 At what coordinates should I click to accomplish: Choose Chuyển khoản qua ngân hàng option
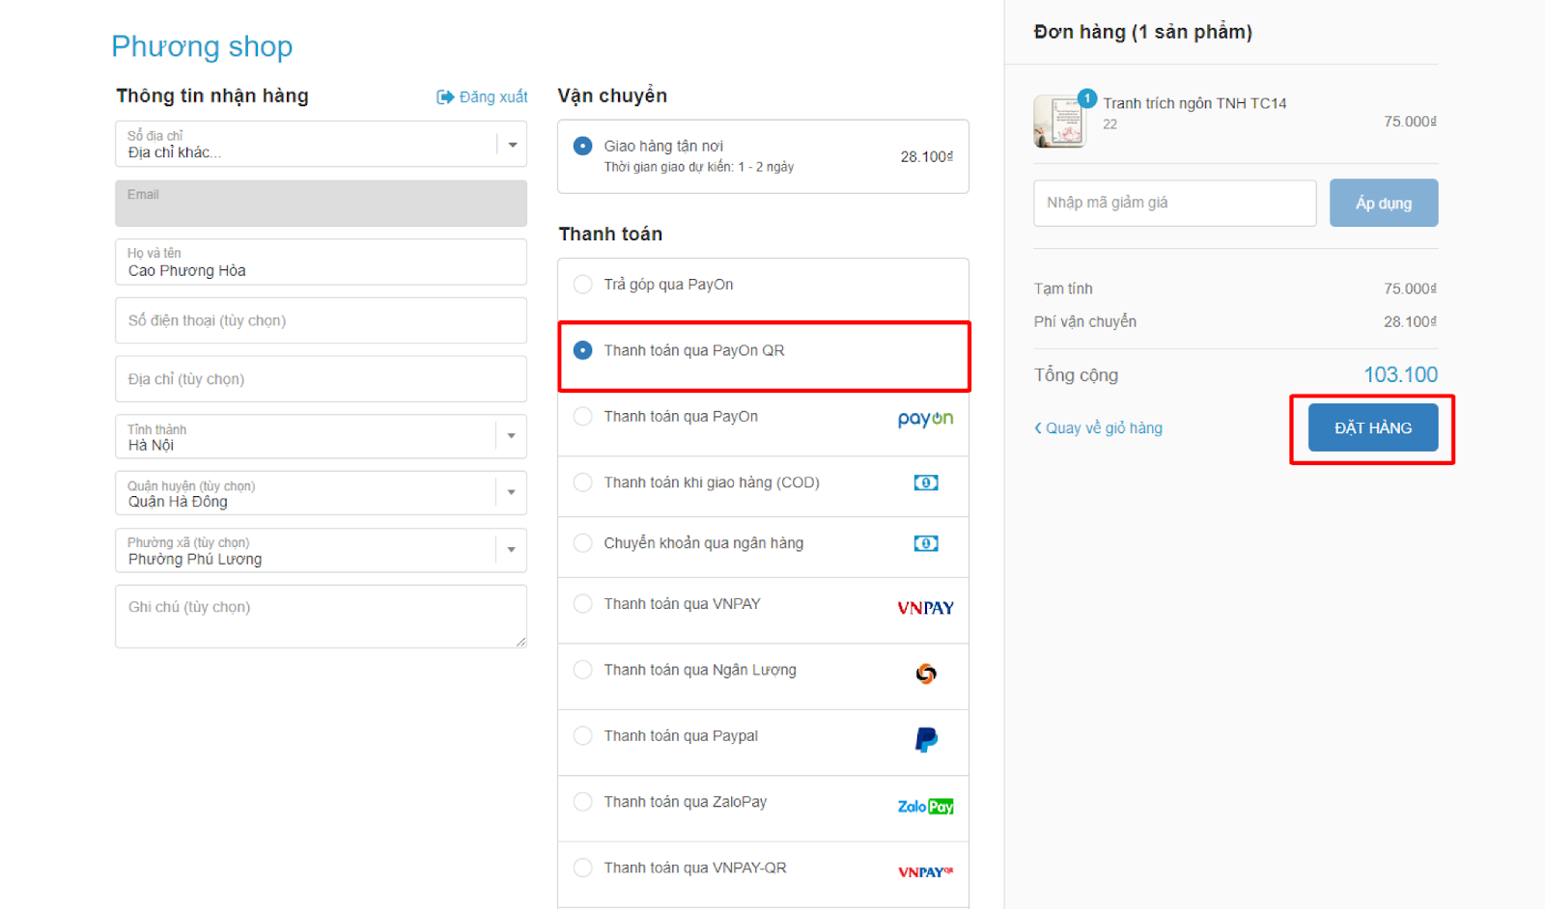point(583,543)
